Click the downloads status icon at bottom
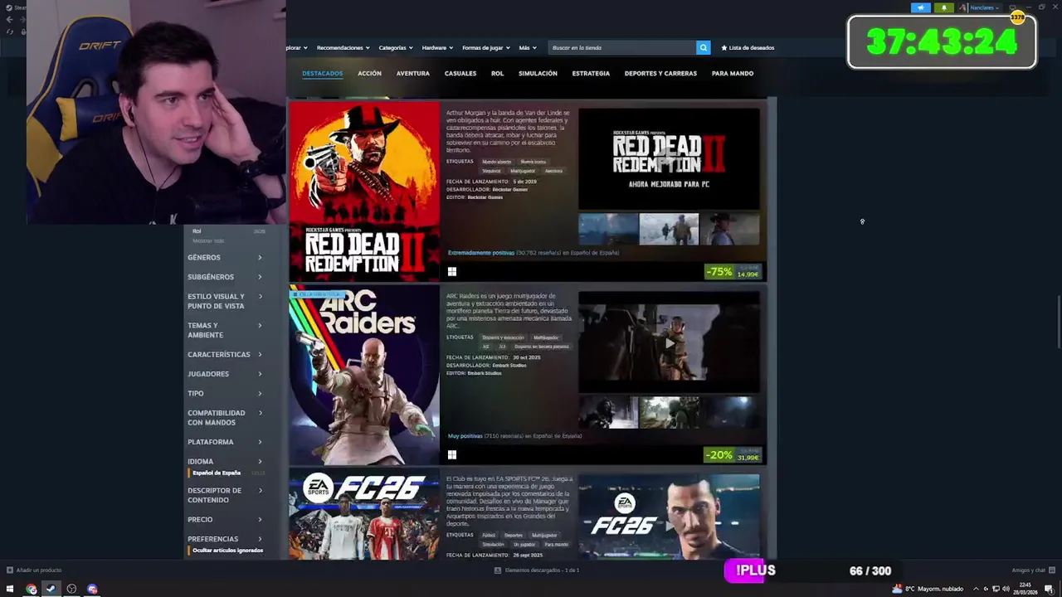This screenshot has width=1062, height=597. 498,570
